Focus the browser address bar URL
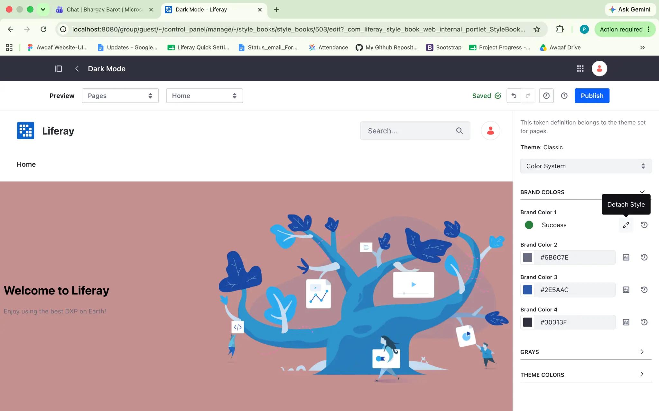The width and height of the screenshot is (659, 411). click(299, 30)
